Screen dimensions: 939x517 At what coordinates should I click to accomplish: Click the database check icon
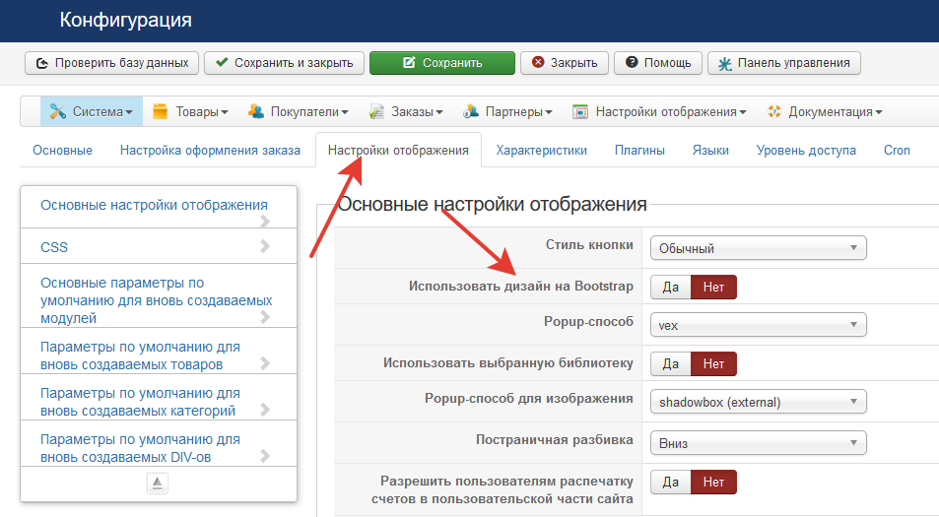[x=42, y=63]
